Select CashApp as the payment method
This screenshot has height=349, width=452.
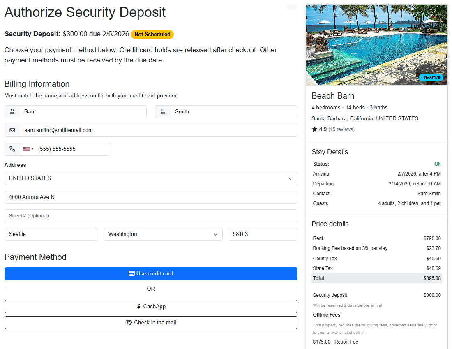point(151,307)
